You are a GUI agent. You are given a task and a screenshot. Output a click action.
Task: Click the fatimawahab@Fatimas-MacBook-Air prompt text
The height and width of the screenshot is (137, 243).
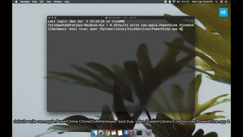(x=76, y=25)
